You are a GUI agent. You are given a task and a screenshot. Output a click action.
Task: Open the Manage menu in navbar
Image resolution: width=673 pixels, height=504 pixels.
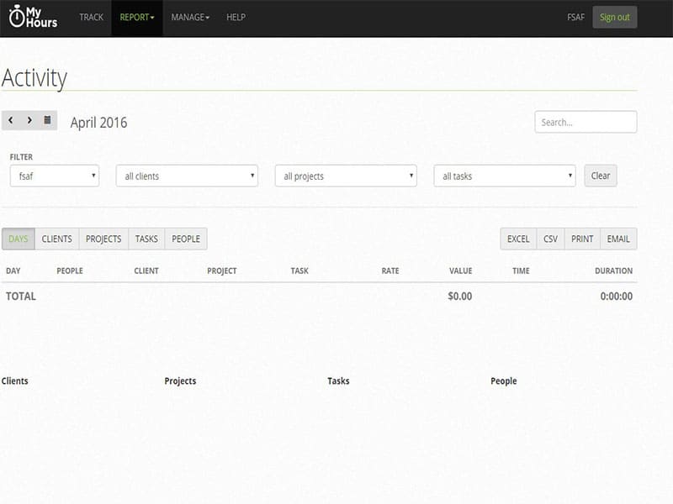(x=190, y=17)
